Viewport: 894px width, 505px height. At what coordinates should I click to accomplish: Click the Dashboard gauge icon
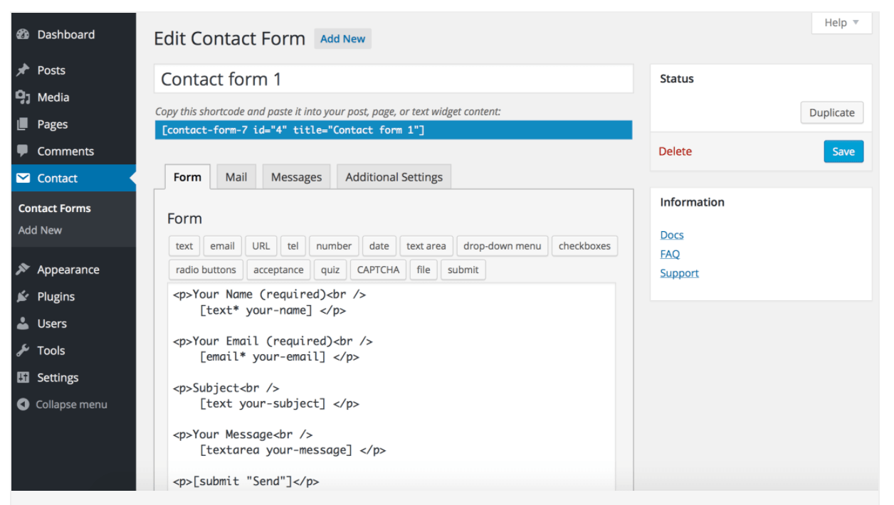tap(23, 35)
